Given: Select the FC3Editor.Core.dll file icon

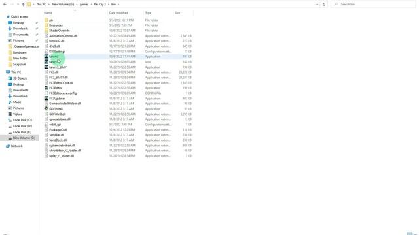Looking at the screenshot, I should tap(46, 83).
